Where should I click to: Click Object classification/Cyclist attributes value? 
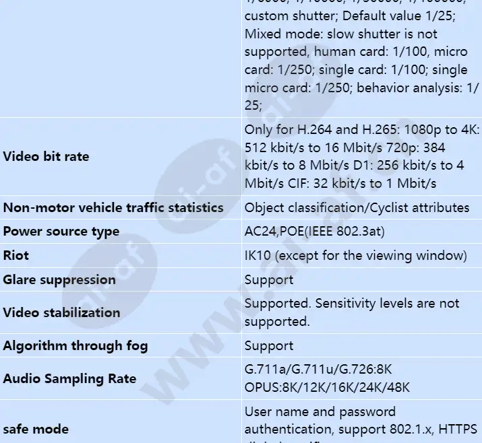pos(357,208)
